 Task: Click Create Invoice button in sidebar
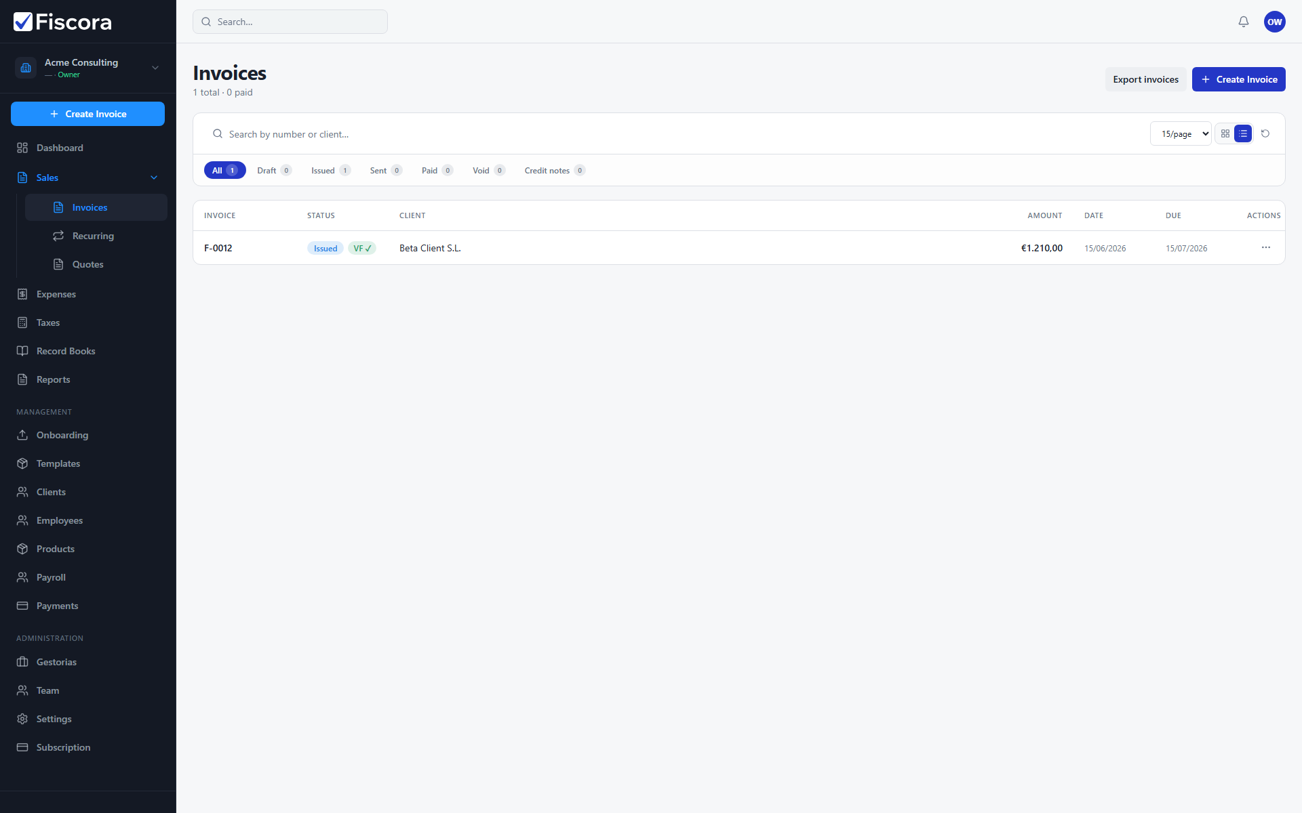coord(87,114)
